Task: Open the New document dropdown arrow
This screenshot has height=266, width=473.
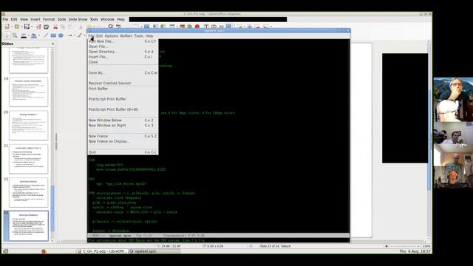Action: coord(12,27)
